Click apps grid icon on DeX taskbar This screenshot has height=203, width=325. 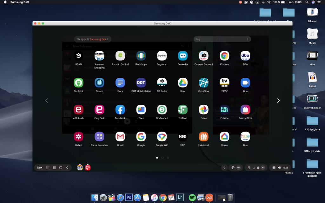(x=48, y=168)
